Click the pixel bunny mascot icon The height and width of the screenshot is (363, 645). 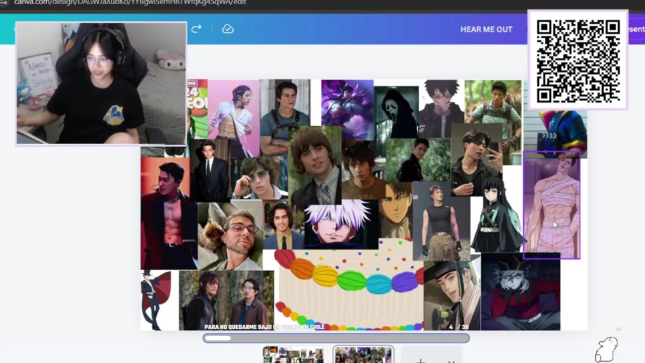[x=606, y=349]
